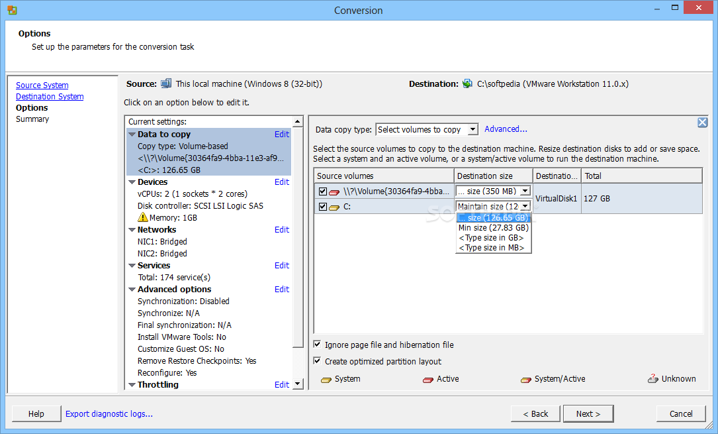Click the < Back button
The height and width of the screenshot is (434, 718).
click(536, 414)
